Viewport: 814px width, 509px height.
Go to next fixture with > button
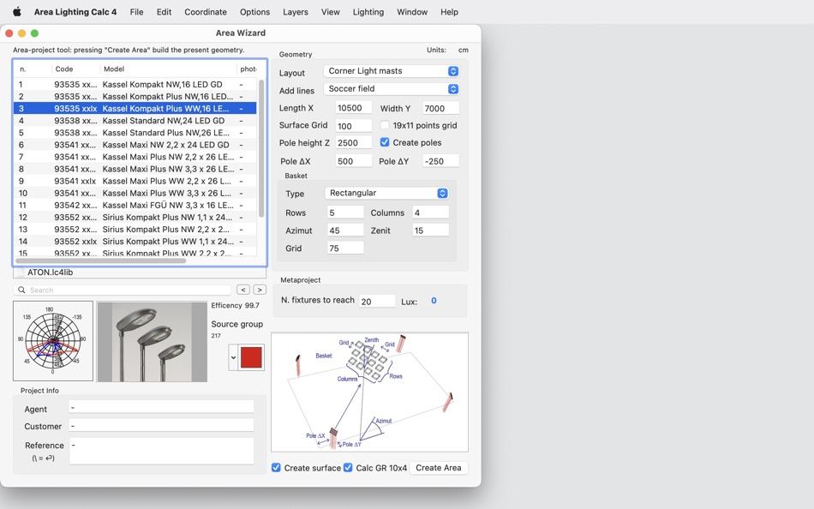[260, 290]
